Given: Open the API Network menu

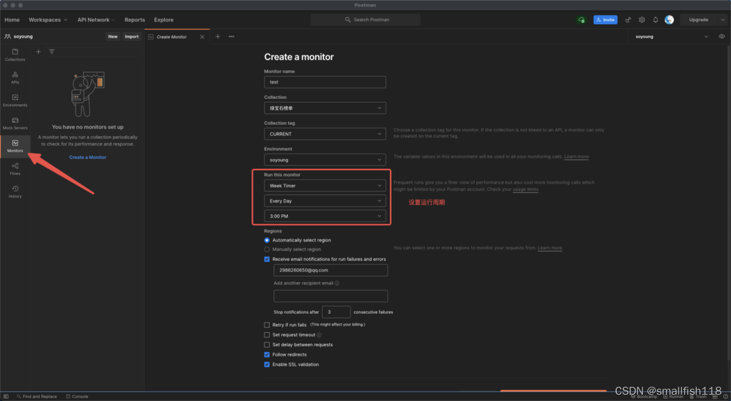Looking at the screenshot, I should pyautogui.click(x=96, y=19).
